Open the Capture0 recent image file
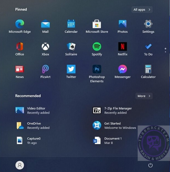 pos(29,141)
